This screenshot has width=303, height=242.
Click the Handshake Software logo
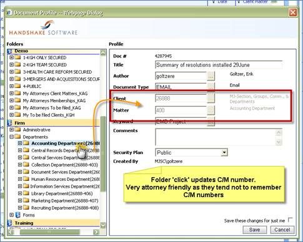coord(43,27)
